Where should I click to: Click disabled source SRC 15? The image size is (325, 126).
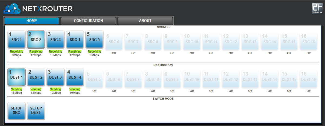(x=289, y=41)
